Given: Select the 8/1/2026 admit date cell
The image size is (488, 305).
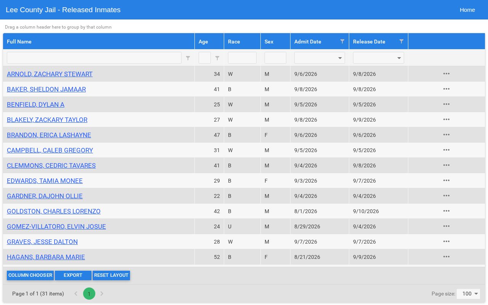Looking at the screenshot, I should point(319,211).
